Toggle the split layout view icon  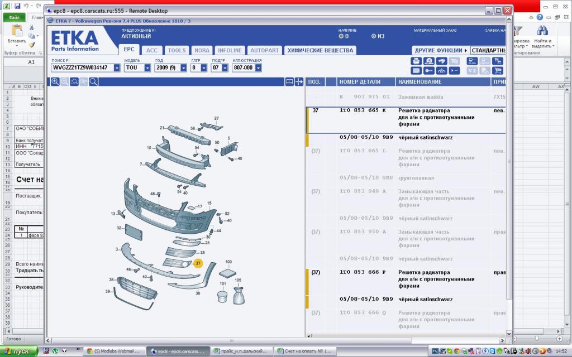(x=289, y=81)
